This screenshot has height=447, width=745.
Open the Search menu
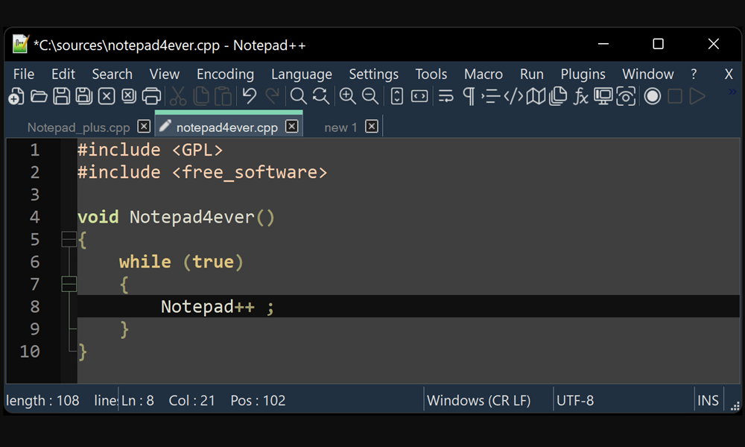coord(112,74)
